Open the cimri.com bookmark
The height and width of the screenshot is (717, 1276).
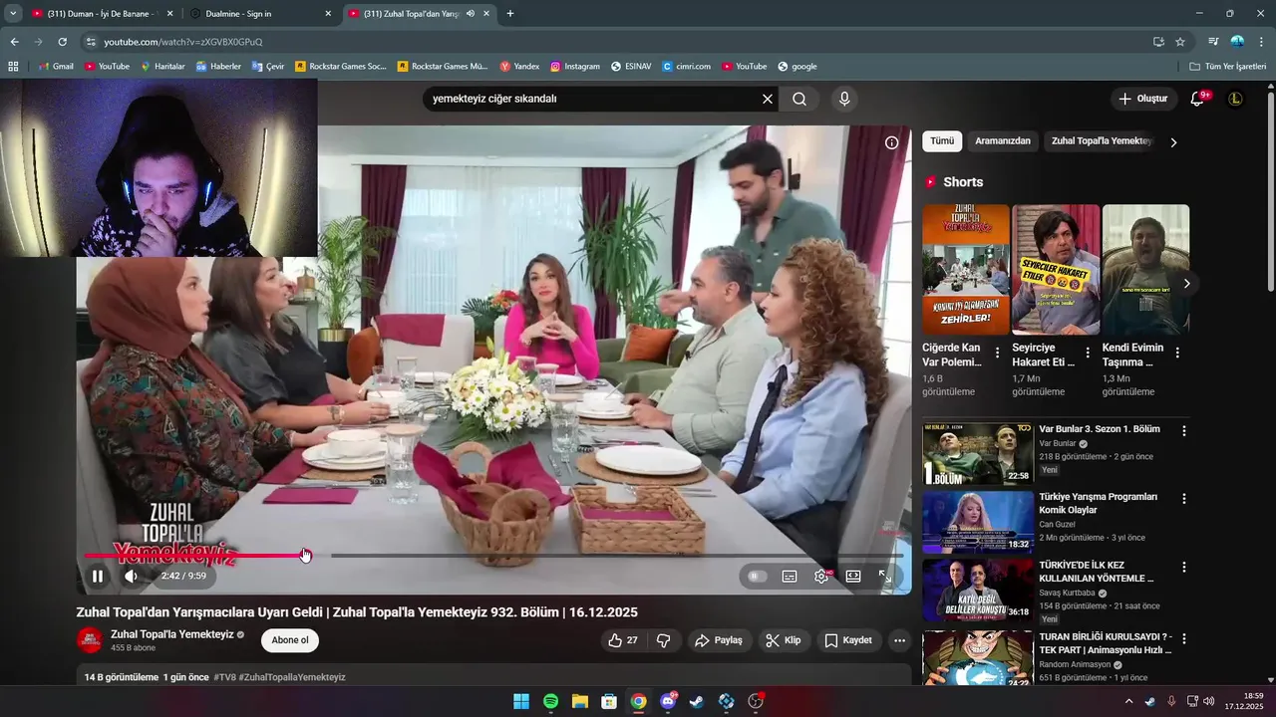[x=686, y=67]
